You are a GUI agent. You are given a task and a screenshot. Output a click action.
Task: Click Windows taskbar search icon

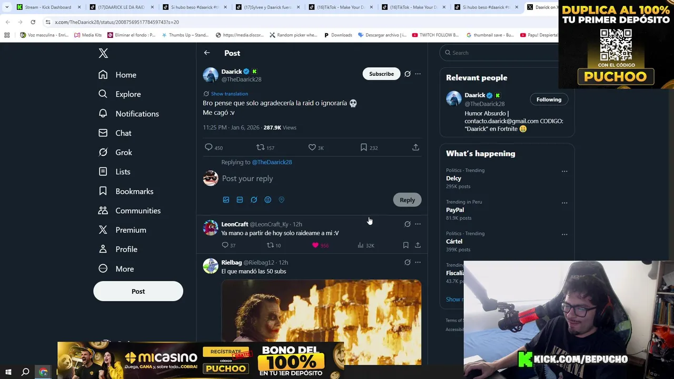(x=25, y=372)
